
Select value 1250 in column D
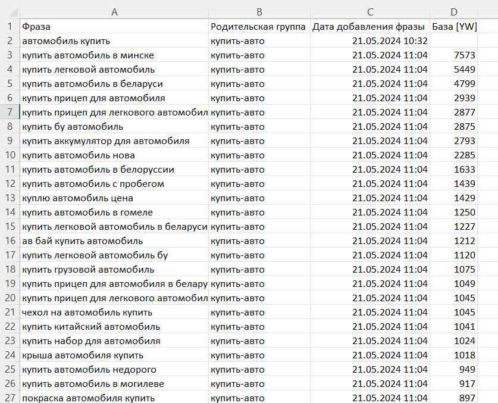pos(453,213)
